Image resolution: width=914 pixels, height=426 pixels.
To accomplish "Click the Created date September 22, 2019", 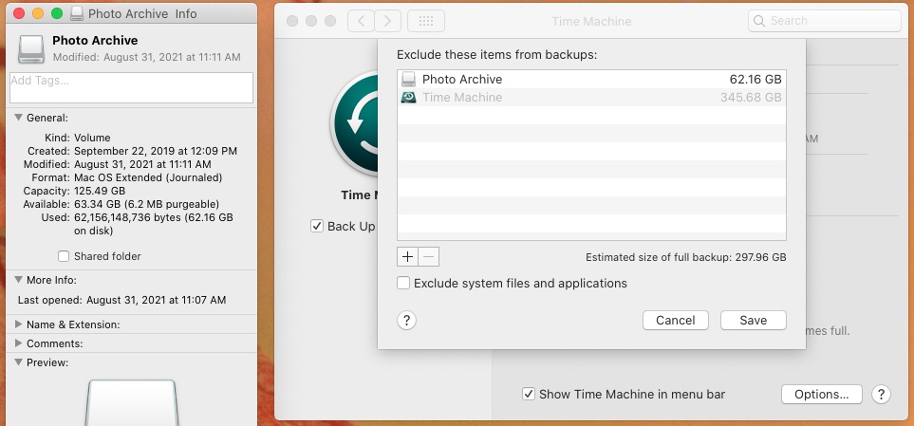I will tap(156, 151).
